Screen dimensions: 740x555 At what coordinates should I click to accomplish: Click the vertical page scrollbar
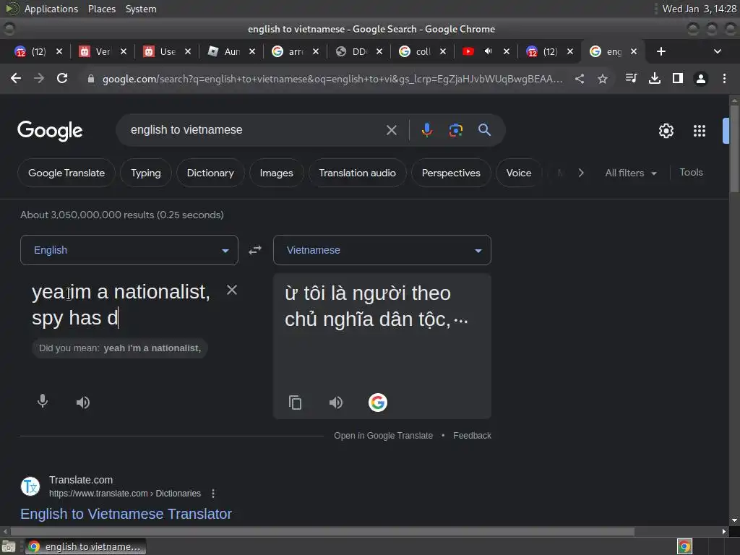pos(734,149)
